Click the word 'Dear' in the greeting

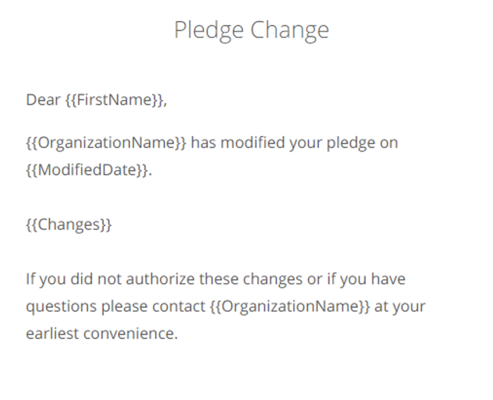point(43,100)
